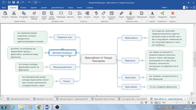
Task: Switch to Франшиза: Школа танцев document tab
Action: pos(103,99)
